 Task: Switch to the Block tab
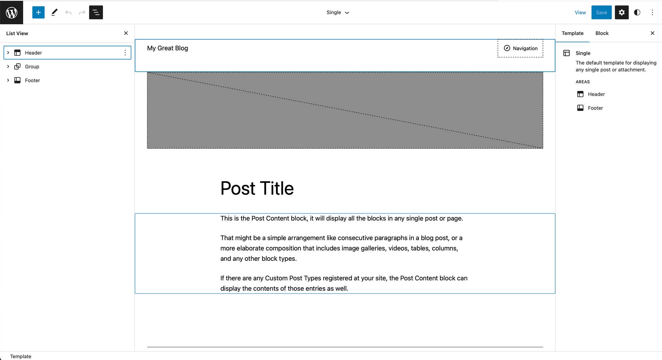pos(602,33)
